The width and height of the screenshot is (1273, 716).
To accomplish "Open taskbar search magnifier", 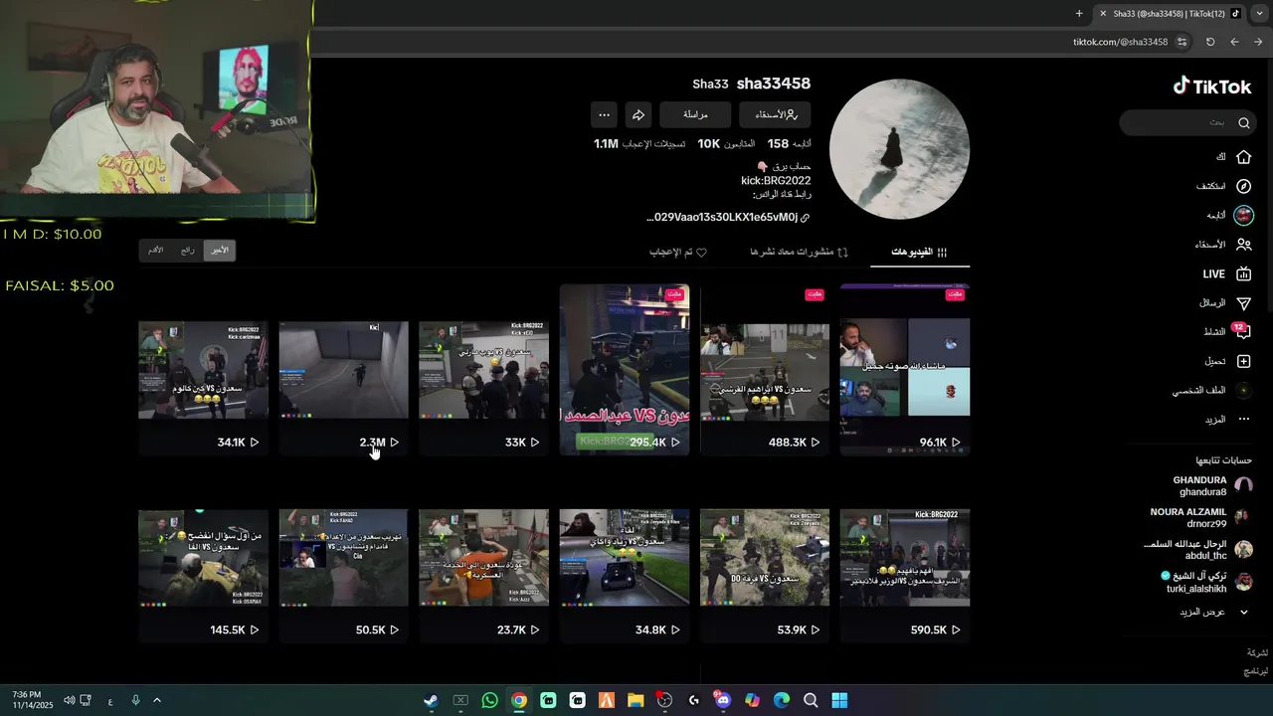I will coord(811,700).
